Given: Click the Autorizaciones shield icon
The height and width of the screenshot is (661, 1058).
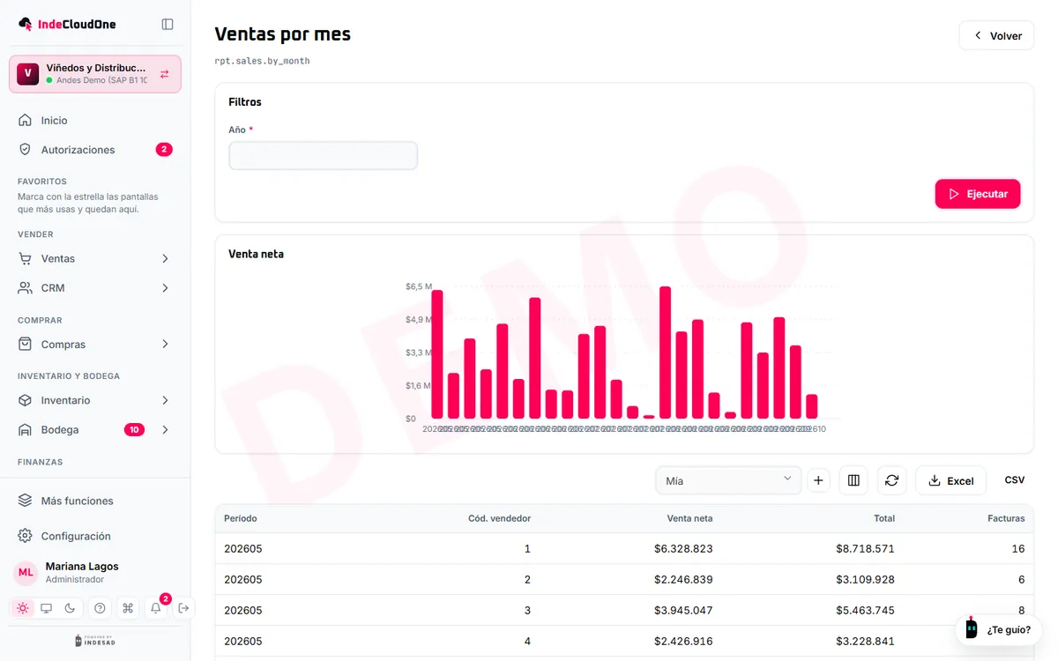Looking at the screenshot, I should point(26,150).
